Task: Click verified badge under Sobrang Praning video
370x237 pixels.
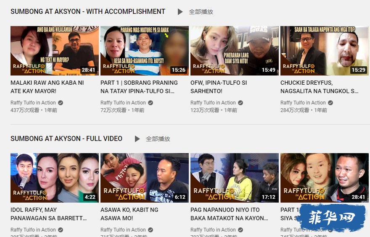Action: click(151, 103)
